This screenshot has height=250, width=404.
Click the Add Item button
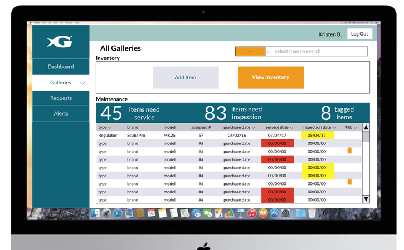pos(186,77)
